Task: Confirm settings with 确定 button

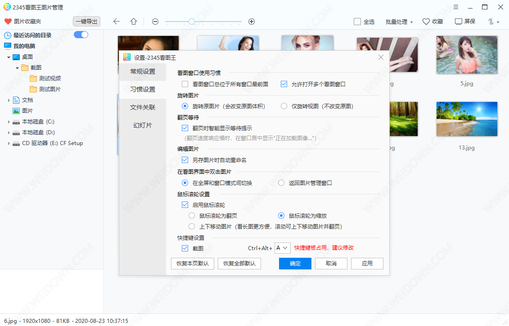Action: (x=295, y=264)
